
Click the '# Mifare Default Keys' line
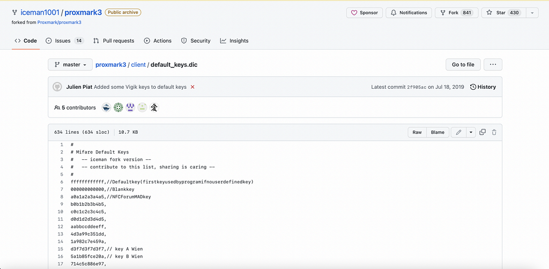click(99, 152)
